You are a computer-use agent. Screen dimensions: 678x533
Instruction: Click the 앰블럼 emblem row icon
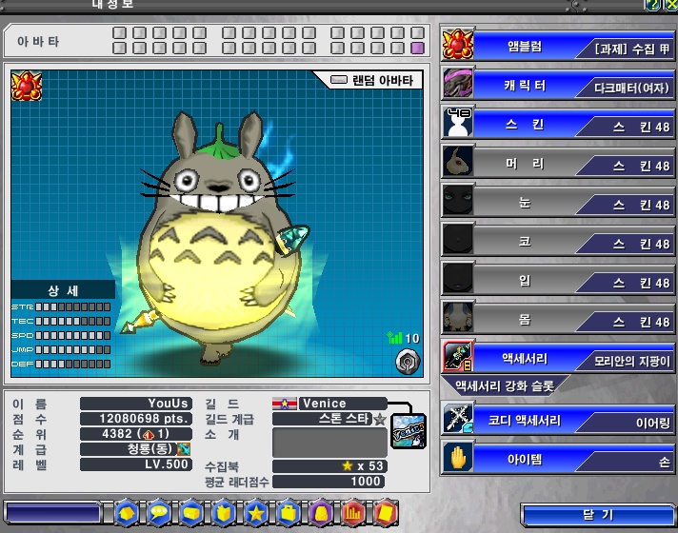coord(458,45)
